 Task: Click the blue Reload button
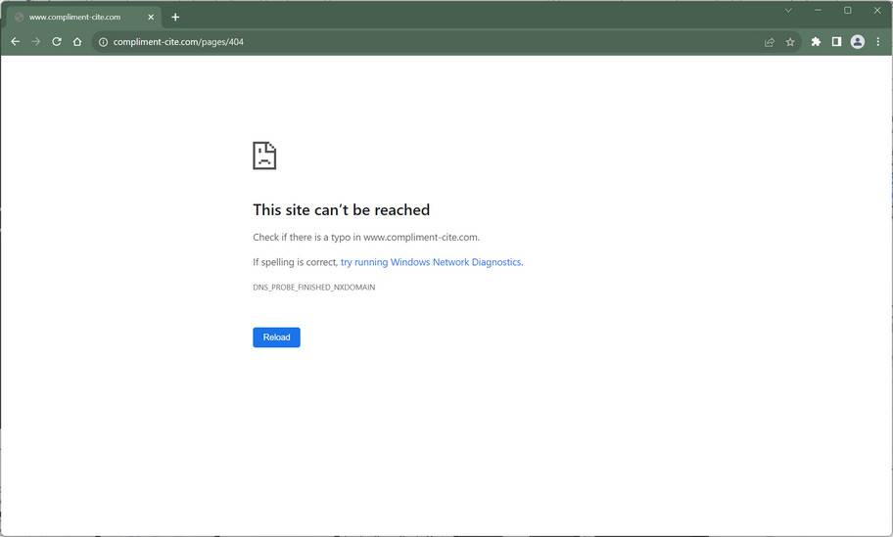point(276,337)
